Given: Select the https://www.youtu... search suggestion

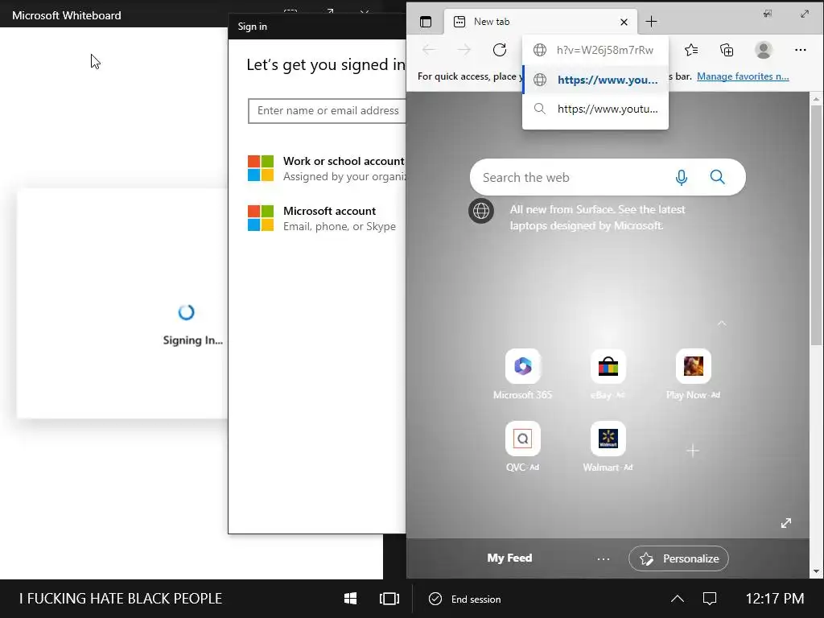Looking at the screenshot, I should coord(595,109).
